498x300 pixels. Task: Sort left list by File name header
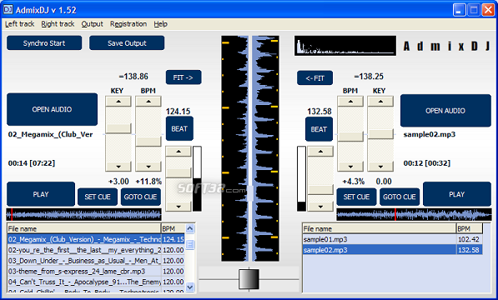(84, 228)
